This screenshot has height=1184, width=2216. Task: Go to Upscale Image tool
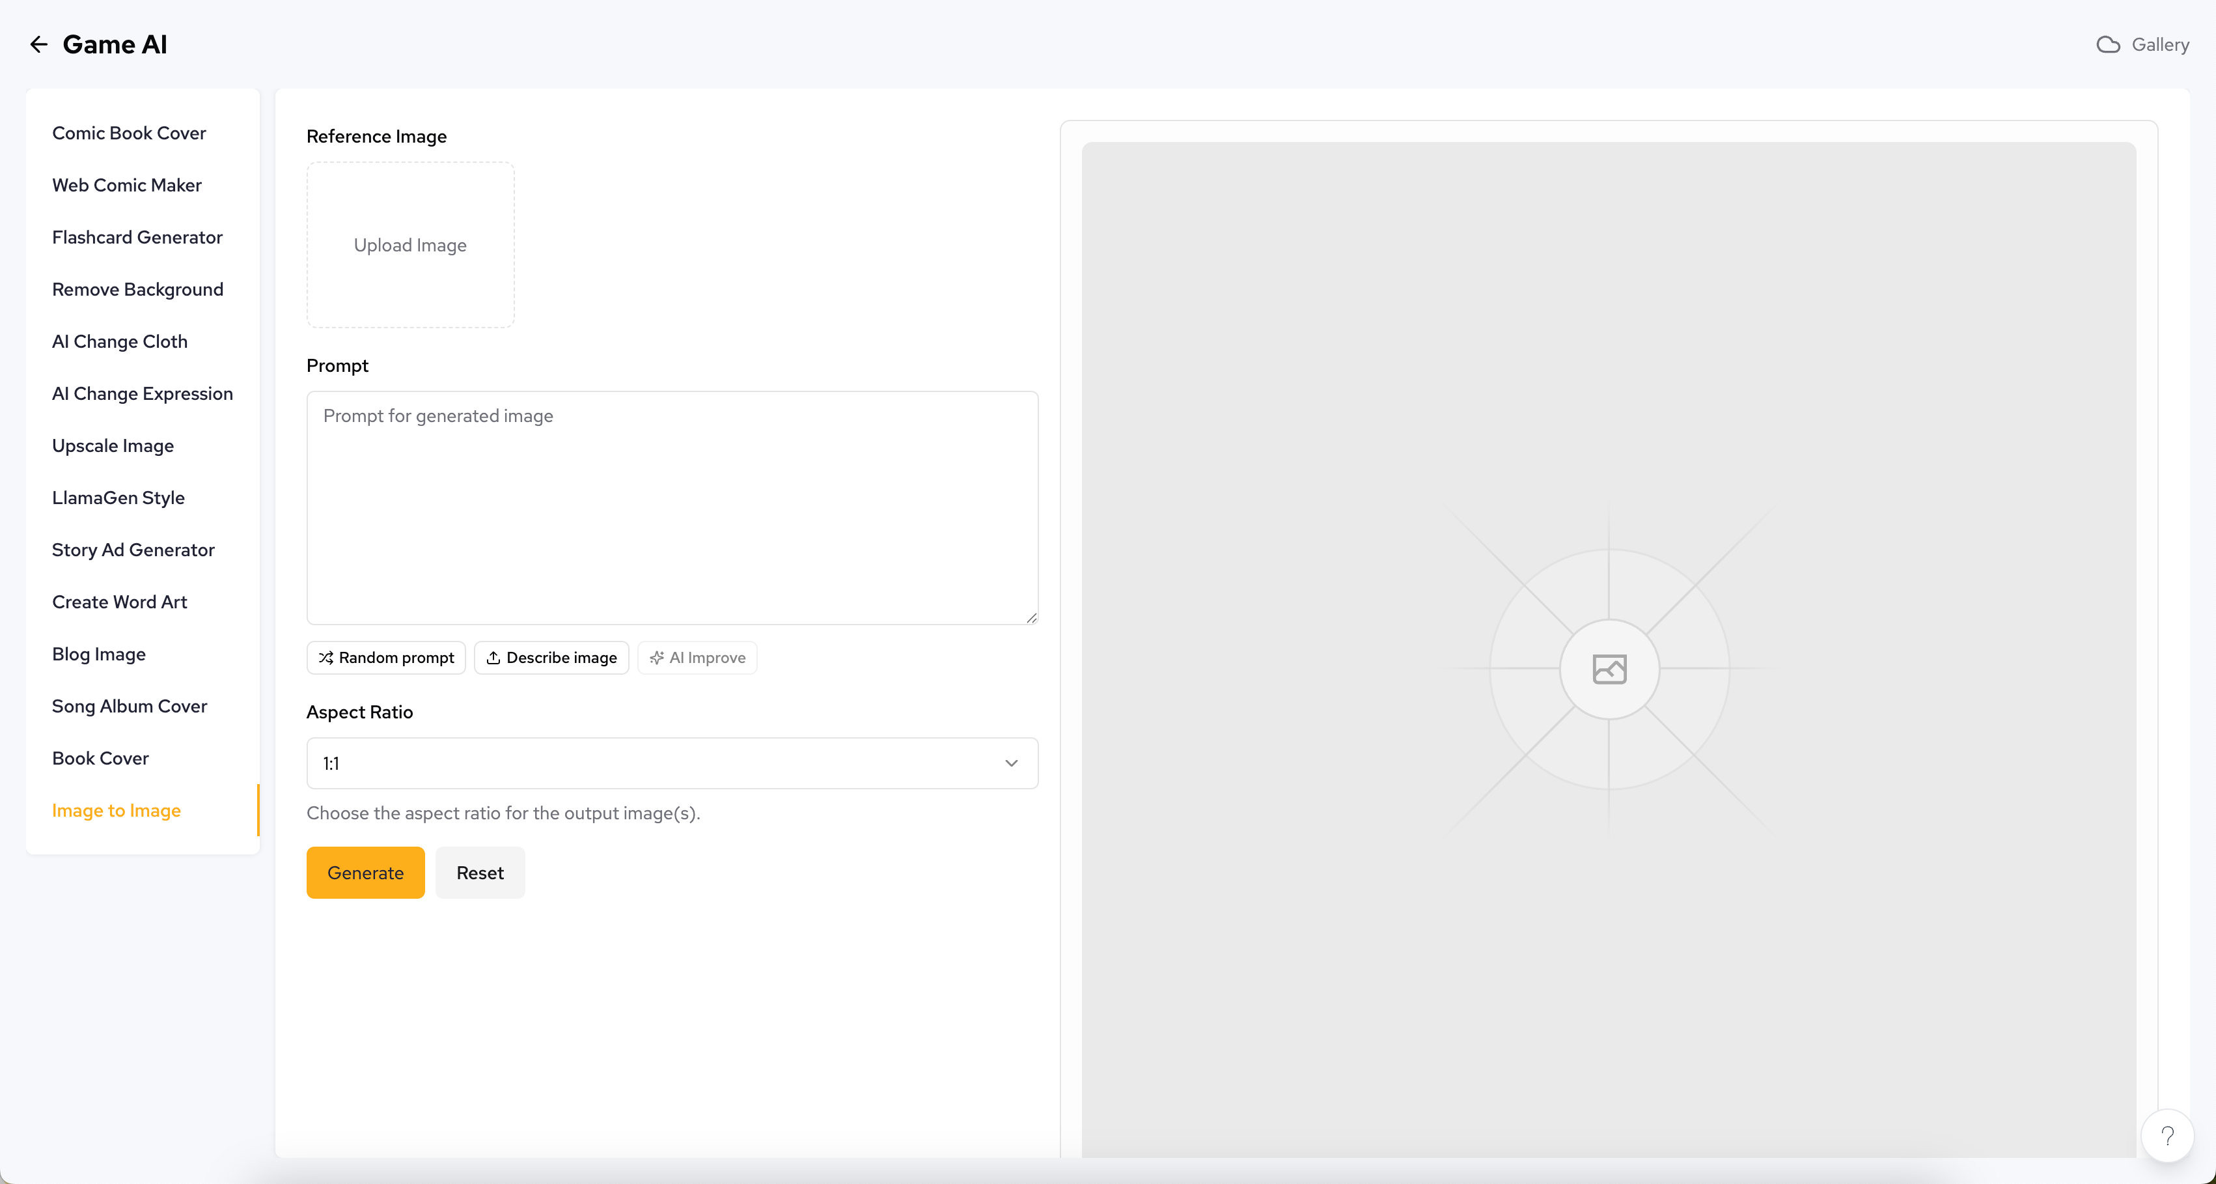(113, 445)
